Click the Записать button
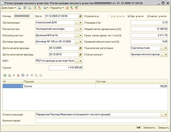 coord(149,128)
